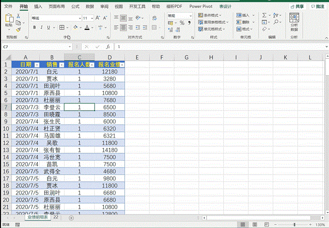The height and width of the screenshot is (228, 329).
Task: Click the font color red A swatch
Action: coord(86,28)
